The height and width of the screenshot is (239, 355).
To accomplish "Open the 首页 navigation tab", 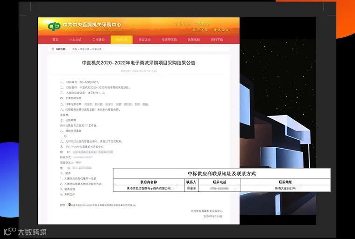I will [x=55, y=40].
